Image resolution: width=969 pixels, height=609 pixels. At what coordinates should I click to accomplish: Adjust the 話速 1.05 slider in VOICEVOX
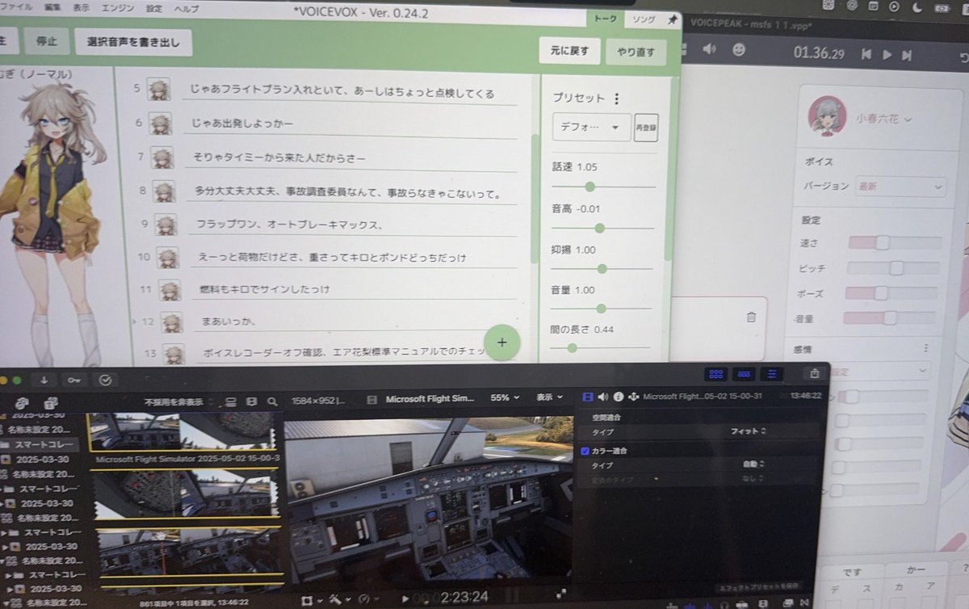click(604, 187)
